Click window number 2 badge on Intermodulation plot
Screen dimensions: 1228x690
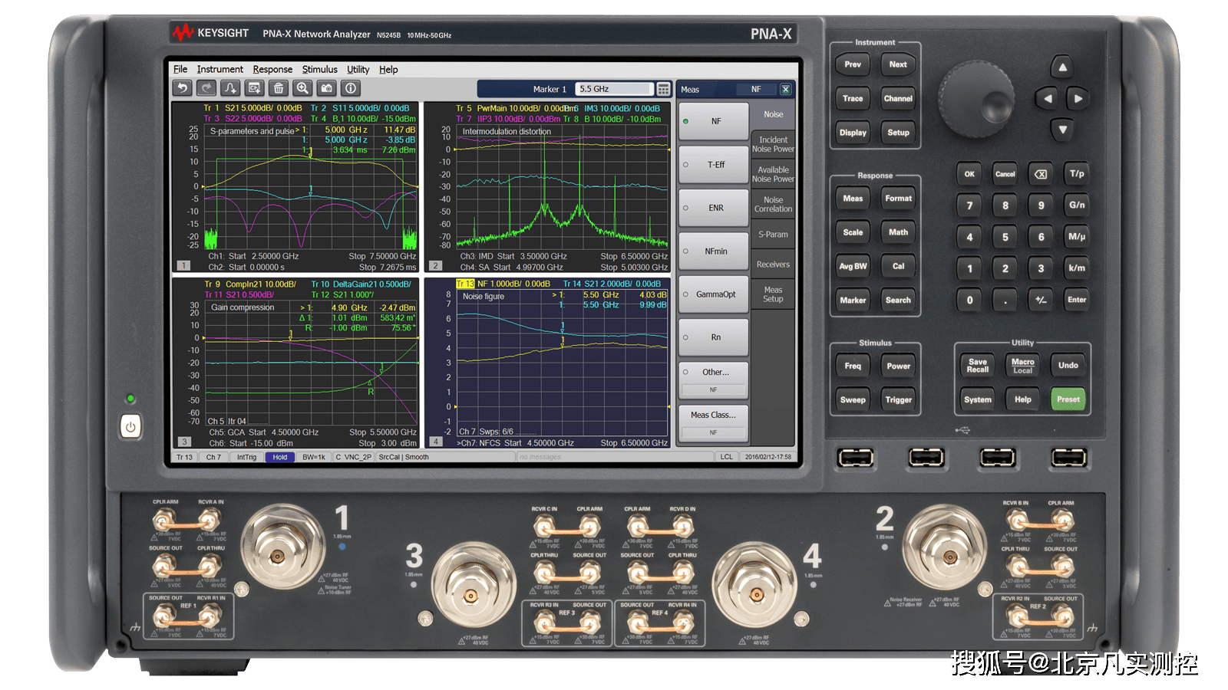click(x=435, y=265)
